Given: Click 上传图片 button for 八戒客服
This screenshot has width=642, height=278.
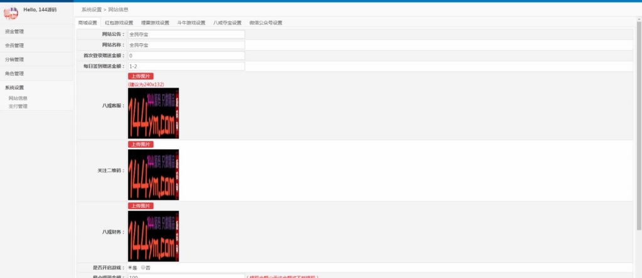Looking at the screenshot, I should click(x=140, y=76).
